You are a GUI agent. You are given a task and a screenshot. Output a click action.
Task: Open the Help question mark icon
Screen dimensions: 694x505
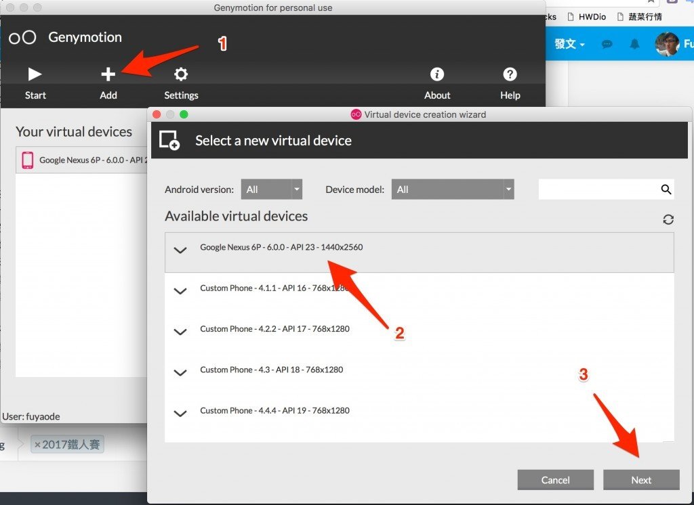pos(510,74)
